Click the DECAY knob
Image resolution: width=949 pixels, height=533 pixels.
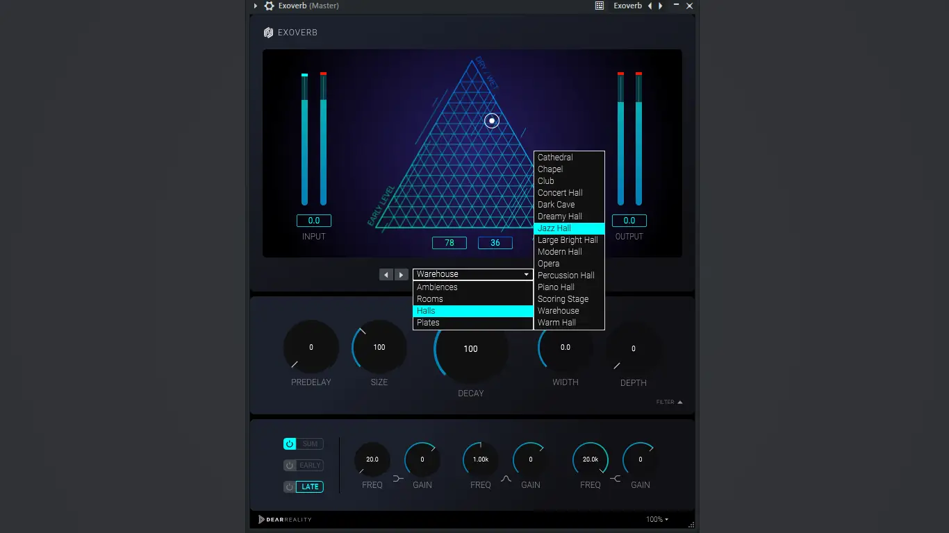click(x=471, y=348)
